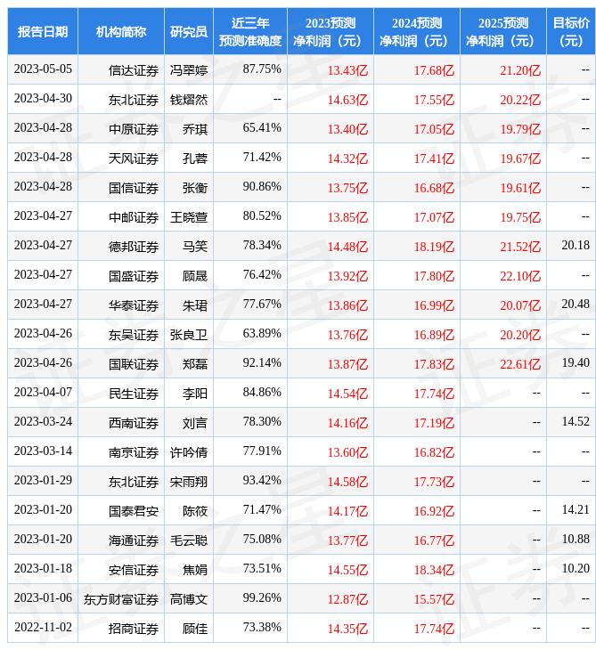Click the 2025预测净利润 column header
Viewport: 596px width, 650px height.
(503, 31)
